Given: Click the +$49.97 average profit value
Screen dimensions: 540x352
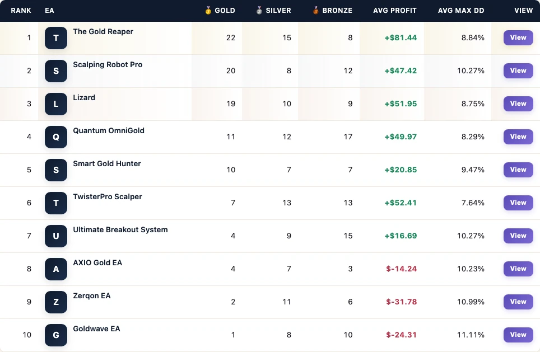Looking at the screenshot, I should point(401,137).
